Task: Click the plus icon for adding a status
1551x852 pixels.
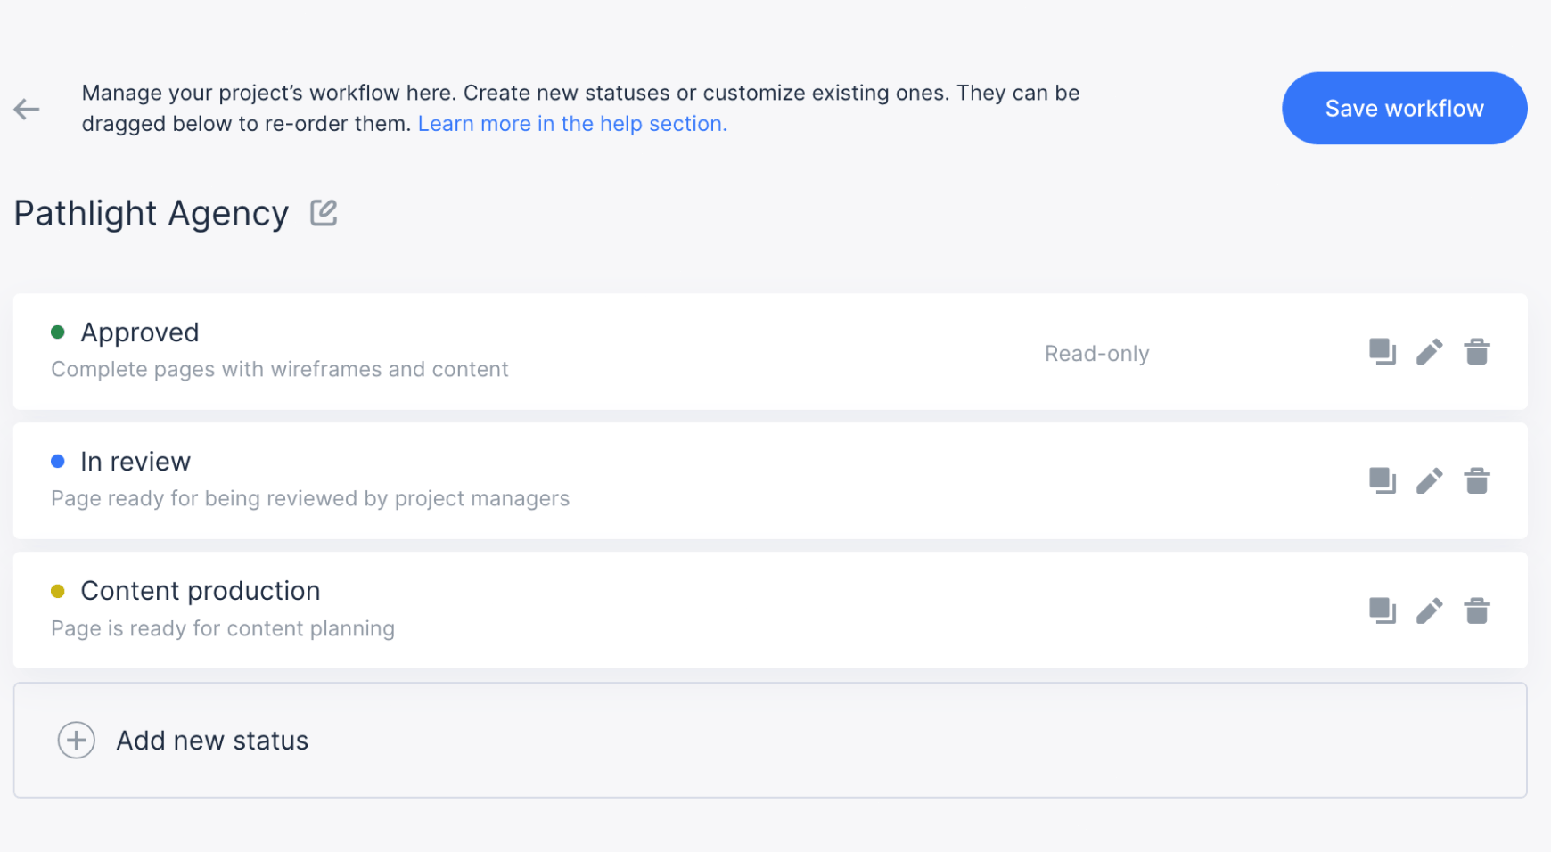Action: coord(77,740)
